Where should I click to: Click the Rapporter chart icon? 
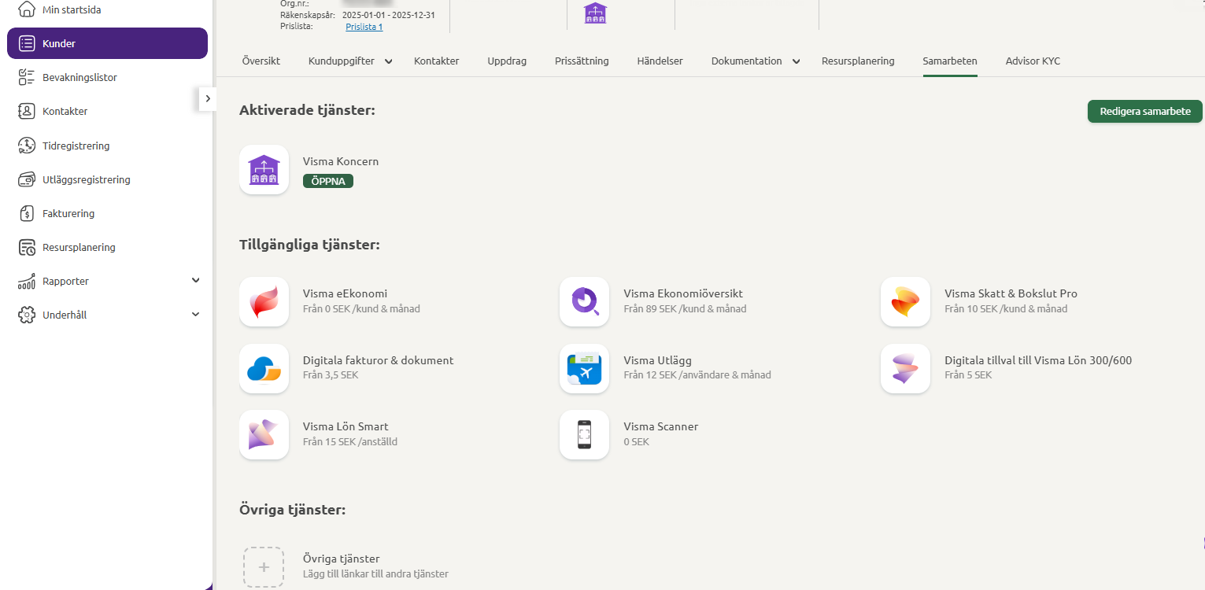(x=27, y=281)
